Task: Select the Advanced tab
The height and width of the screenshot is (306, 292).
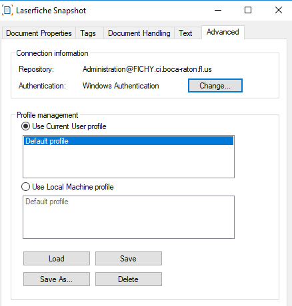Action: (x=223, y=32)
